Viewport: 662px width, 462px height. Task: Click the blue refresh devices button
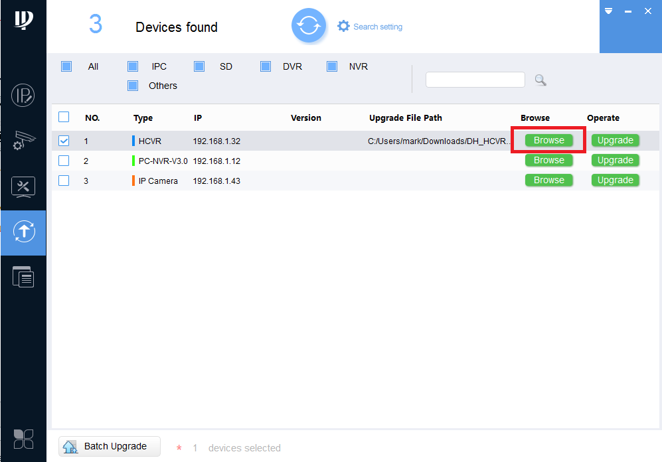pos(309,26)
